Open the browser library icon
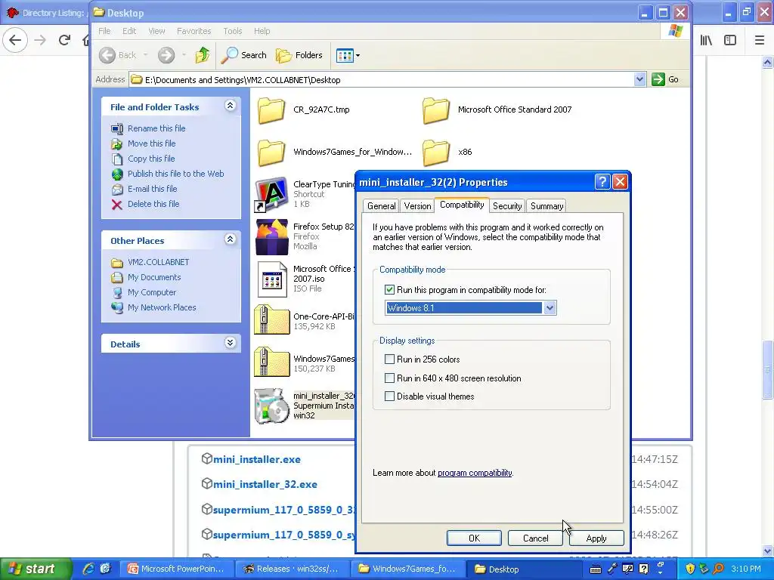 click(x=706, y=40)
